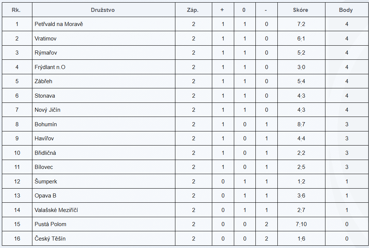The image size is (369, 248).
Task: Select team Petřvald na Moravě
Action: click(58, 24)
